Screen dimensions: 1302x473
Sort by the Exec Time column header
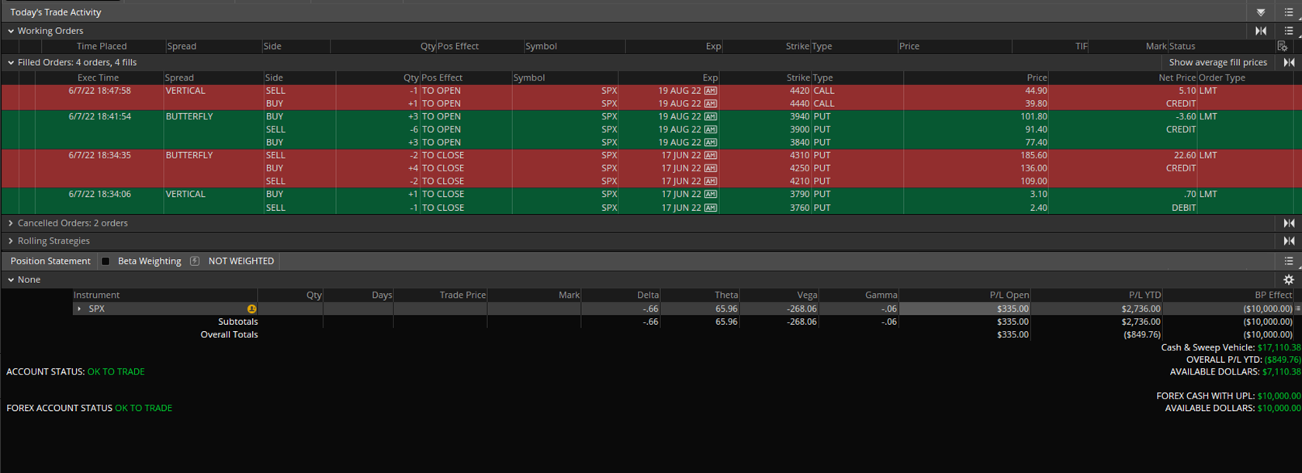coord(98,78)
